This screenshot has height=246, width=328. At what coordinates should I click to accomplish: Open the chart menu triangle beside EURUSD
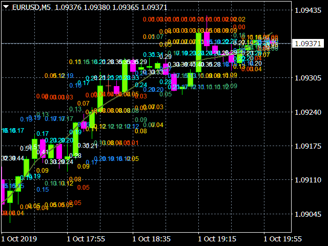6,6
